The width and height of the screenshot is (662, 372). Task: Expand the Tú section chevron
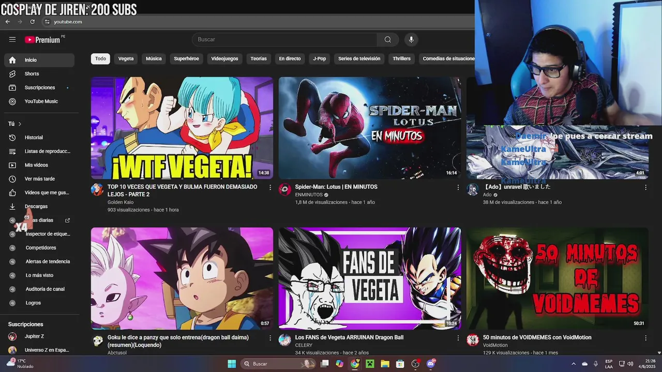20,124
